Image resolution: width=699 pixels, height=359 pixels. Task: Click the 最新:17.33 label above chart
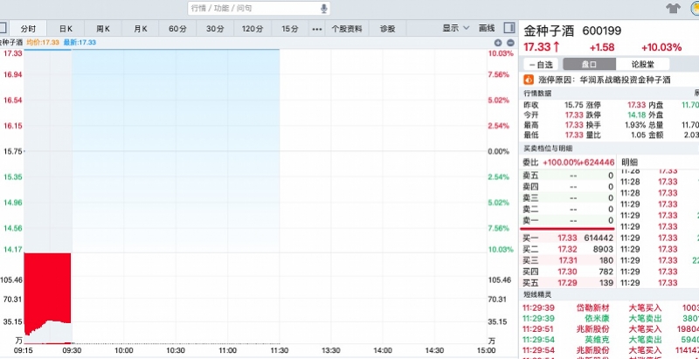tap(80, 43)
